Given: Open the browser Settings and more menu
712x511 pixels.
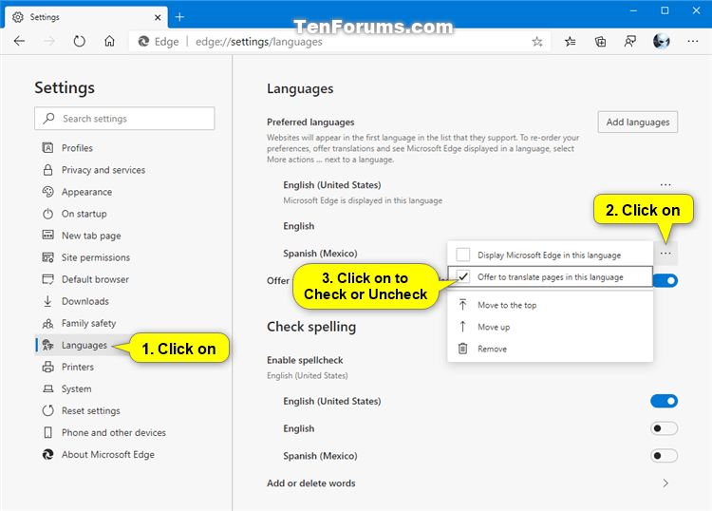Looking at the screenshot, I should tap(693, 42).
